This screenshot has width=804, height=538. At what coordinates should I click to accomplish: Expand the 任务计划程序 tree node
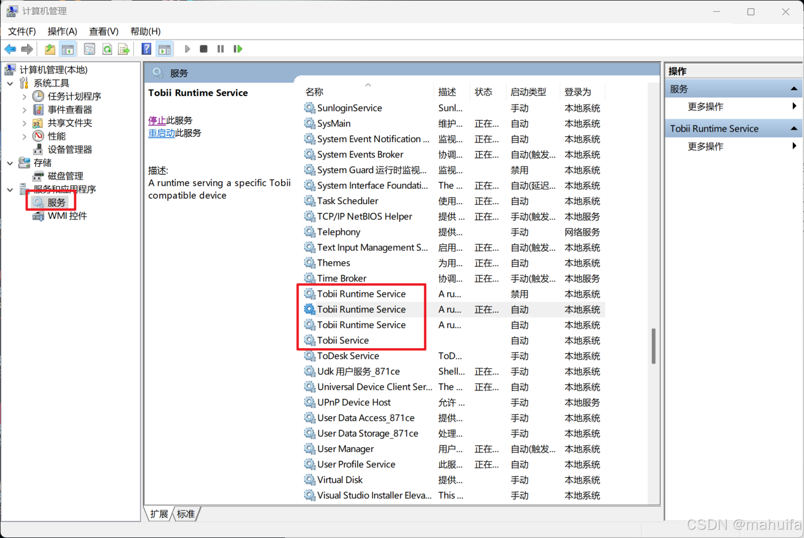pyautogui.click(x=24, y=96)
